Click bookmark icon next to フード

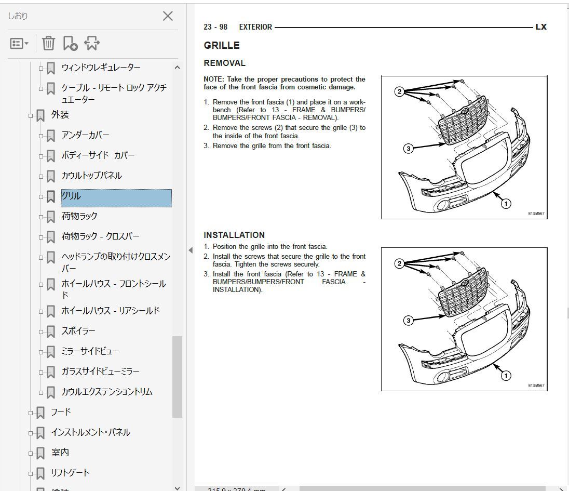point(40,413)
